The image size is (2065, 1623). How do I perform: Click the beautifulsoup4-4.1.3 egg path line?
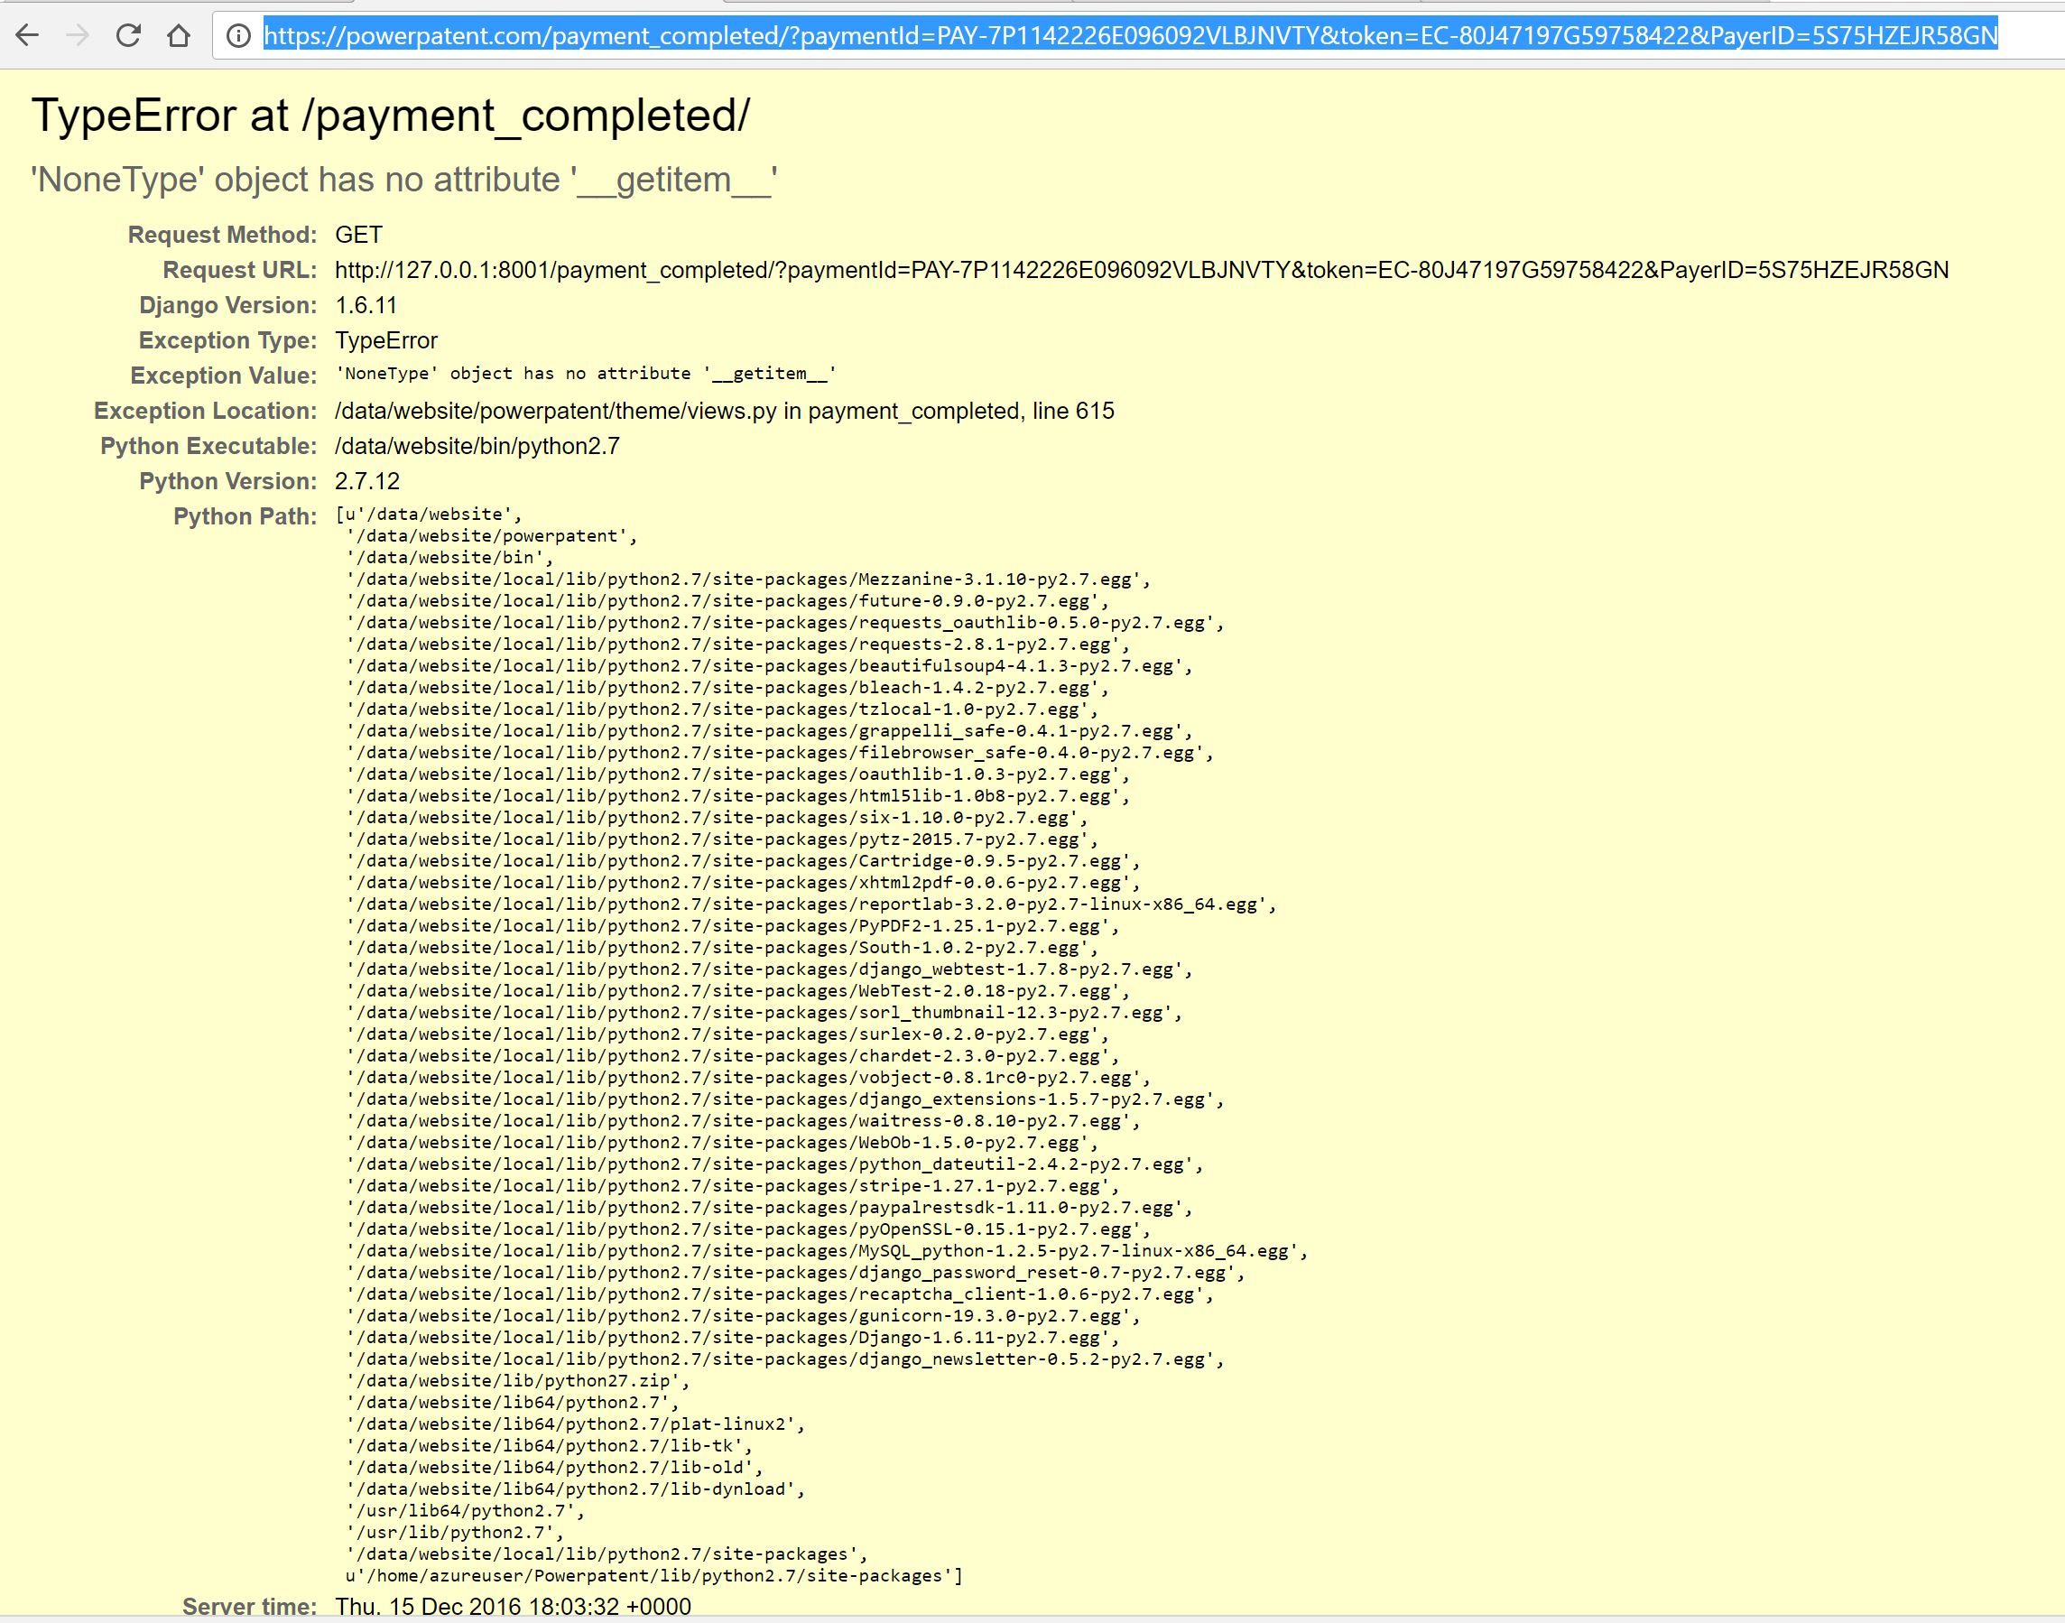pyautogui.click(x=769, y=666)
